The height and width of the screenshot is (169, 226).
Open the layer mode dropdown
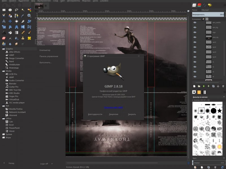click(x=213, y=10)
